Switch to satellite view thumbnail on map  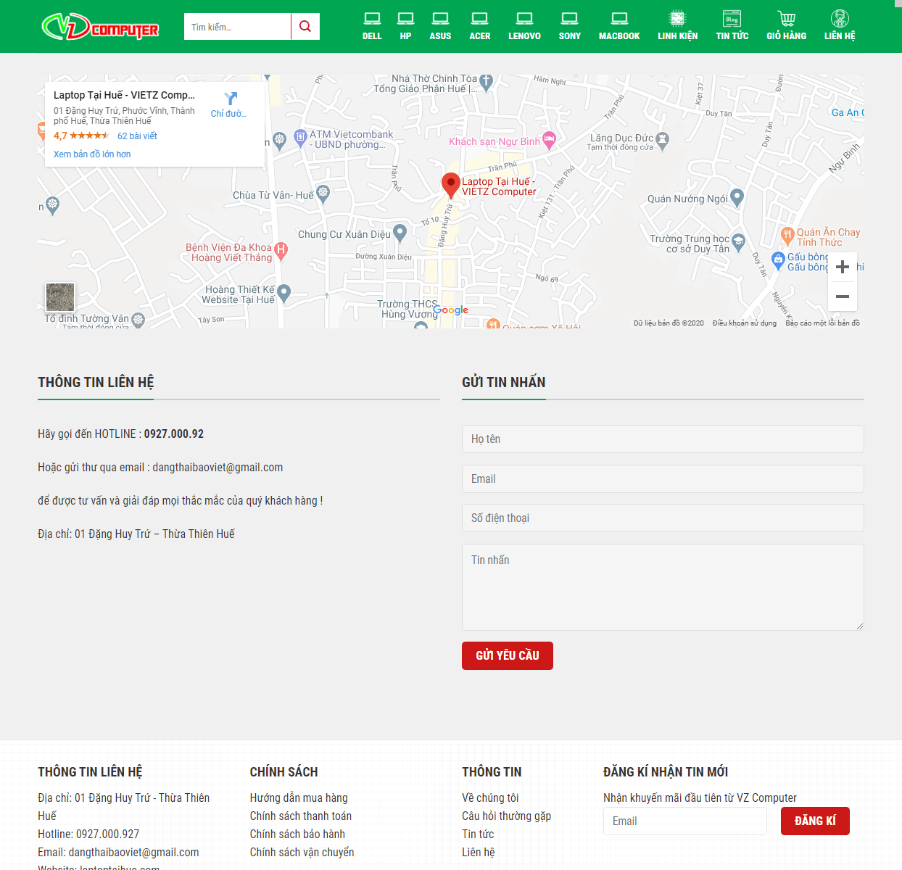pos(60,297)
